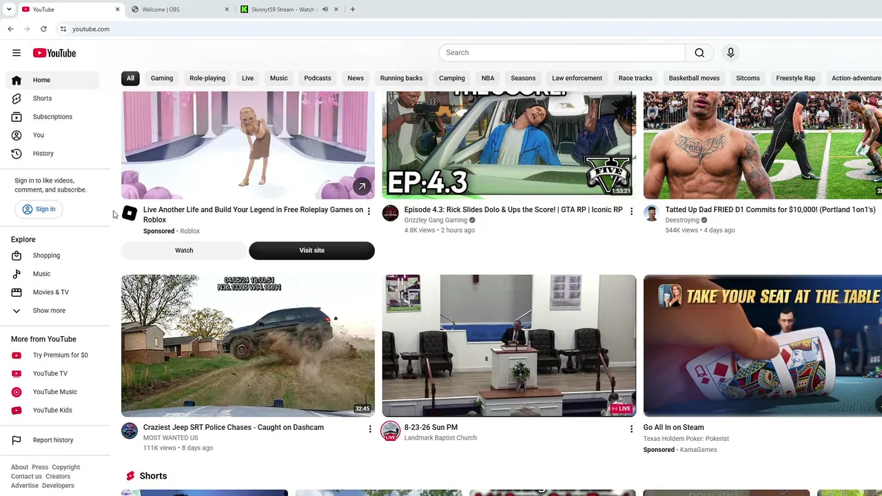Focus the YouTube Search field
Viewport: 882px width, 496px height.
(x=562, y=52)
